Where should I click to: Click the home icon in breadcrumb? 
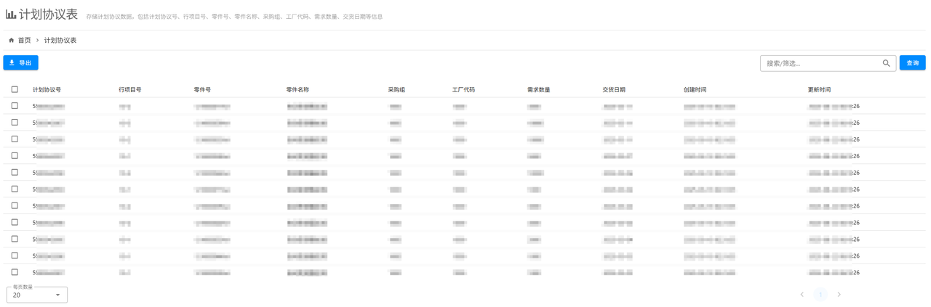pyautogui.click(x=12, y=41)
